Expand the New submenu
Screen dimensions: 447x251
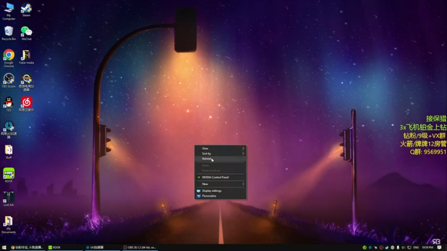tap(220, 184)
